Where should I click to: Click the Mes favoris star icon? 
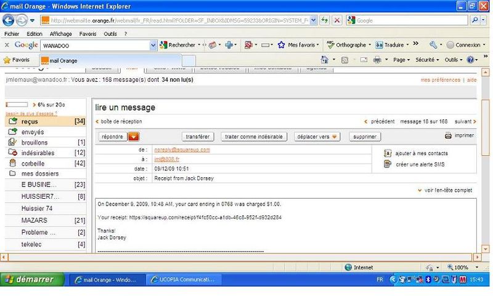click(281, 45)
